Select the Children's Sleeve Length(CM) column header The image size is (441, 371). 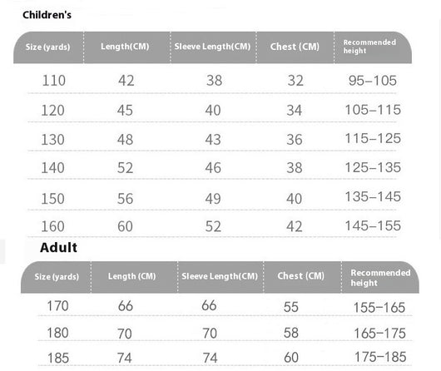[212, 47]
